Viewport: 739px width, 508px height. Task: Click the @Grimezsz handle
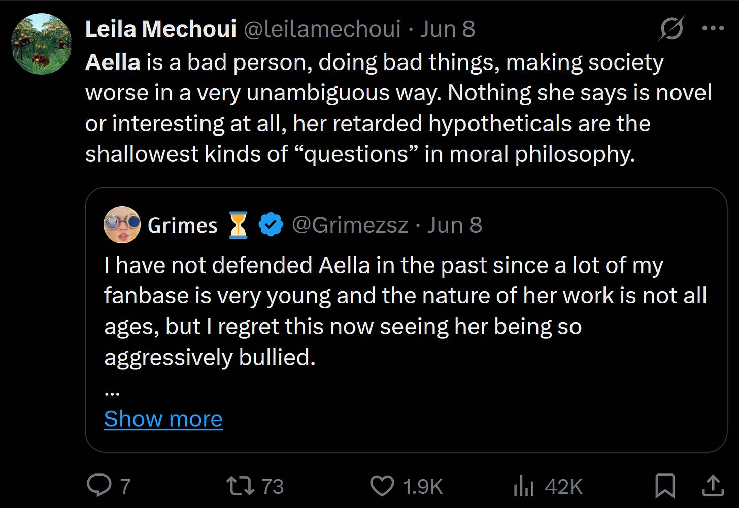(x=350, y=225)
